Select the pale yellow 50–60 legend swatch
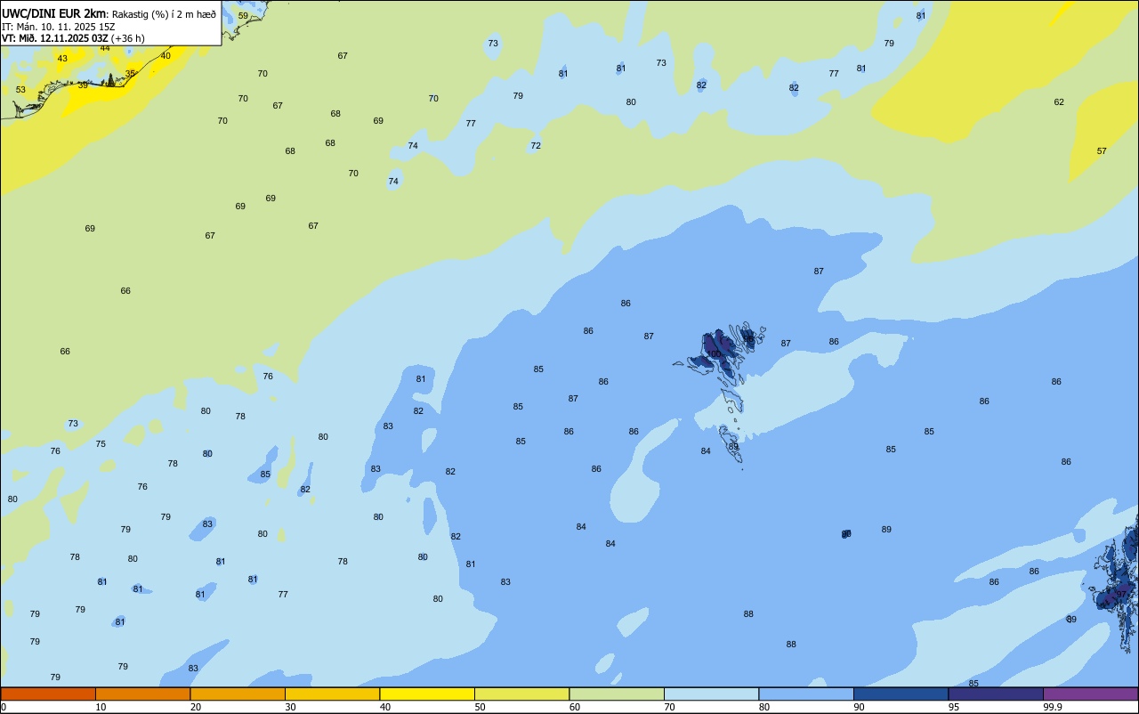 [x=521, y=694]
